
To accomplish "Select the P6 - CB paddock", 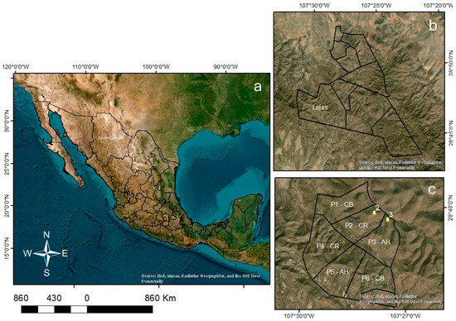I will click(373, 278).
